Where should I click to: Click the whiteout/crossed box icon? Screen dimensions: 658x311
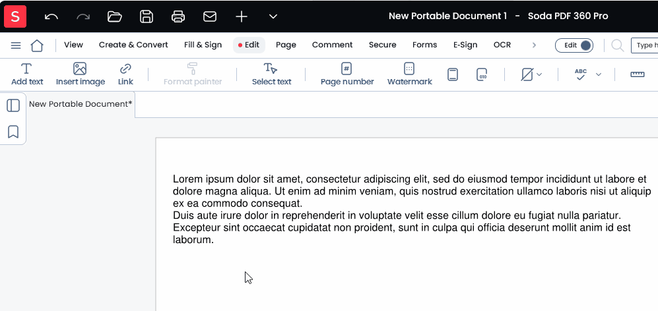[x=527, y=74]
